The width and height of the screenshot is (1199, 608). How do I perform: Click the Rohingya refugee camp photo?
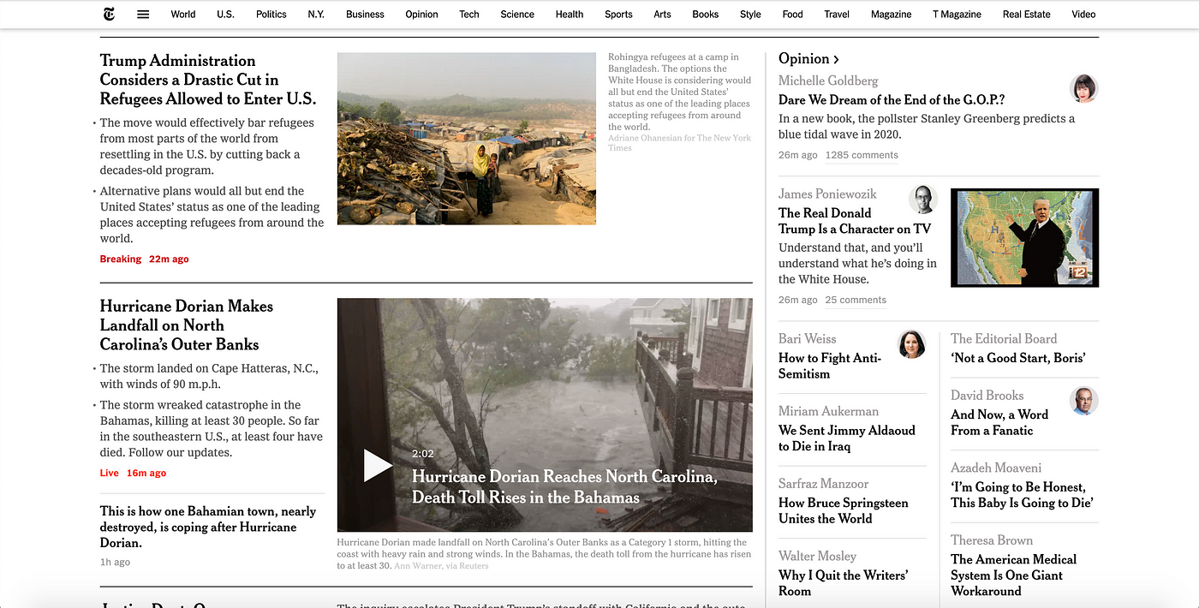(467, 139)
